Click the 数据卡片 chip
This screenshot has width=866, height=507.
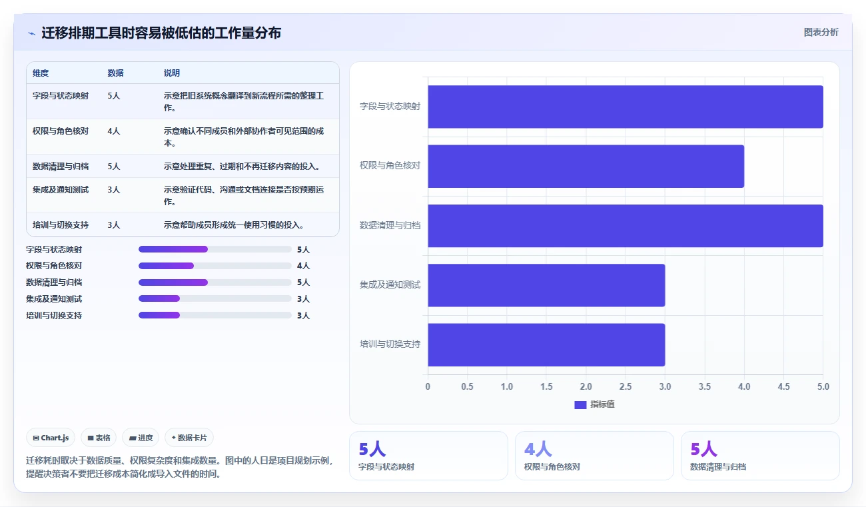point(189,438)
